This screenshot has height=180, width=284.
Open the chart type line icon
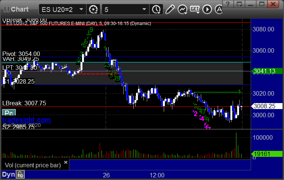point(182,9)
